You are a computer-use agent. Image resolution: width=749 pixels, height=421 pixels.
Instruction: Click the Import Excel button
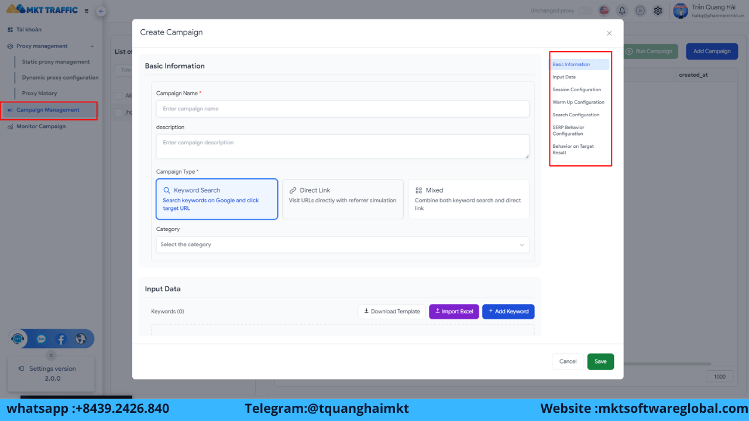454,312
